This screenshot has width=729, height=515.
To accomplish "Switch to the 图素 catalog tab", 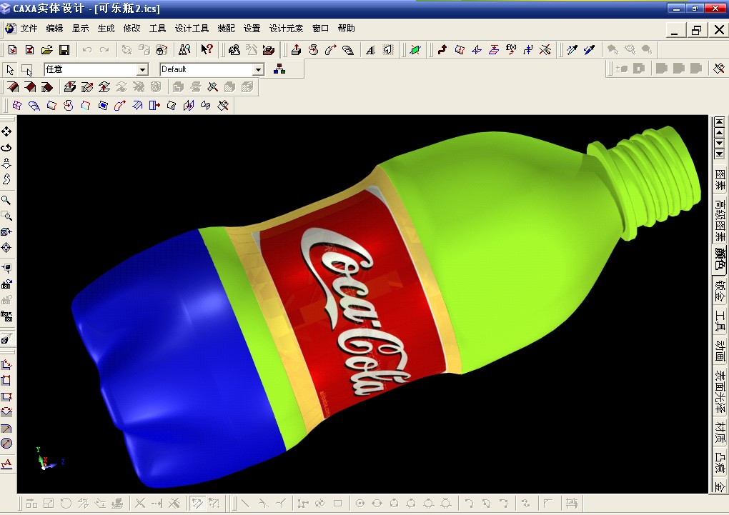I will coord(720,179).
